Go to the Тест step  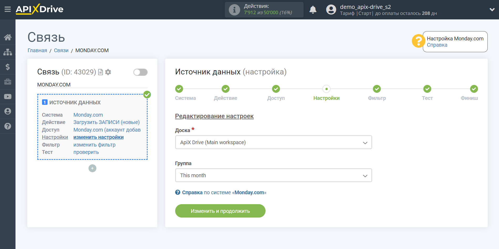coord(427,89)
